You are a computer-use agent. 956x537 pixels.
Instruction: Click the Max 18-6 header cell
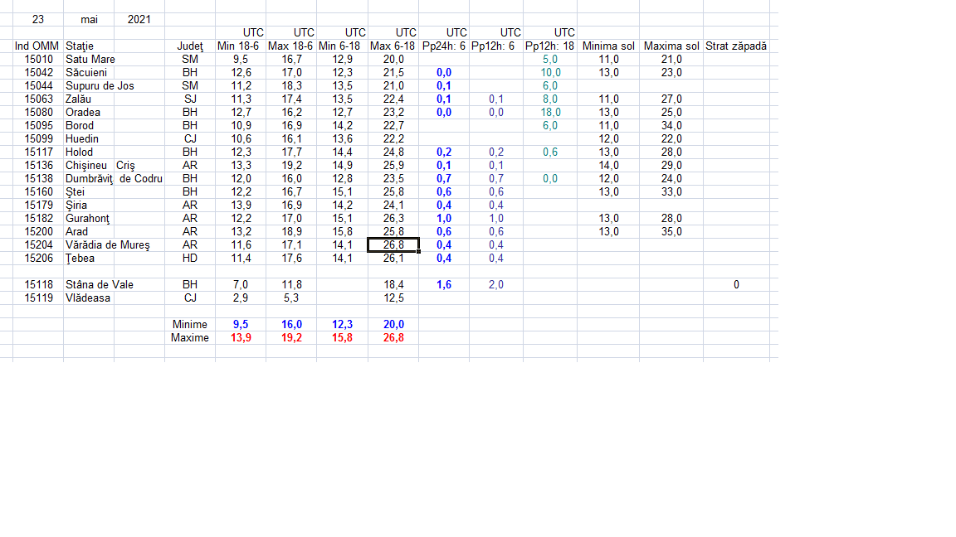(x=290, y=46)
